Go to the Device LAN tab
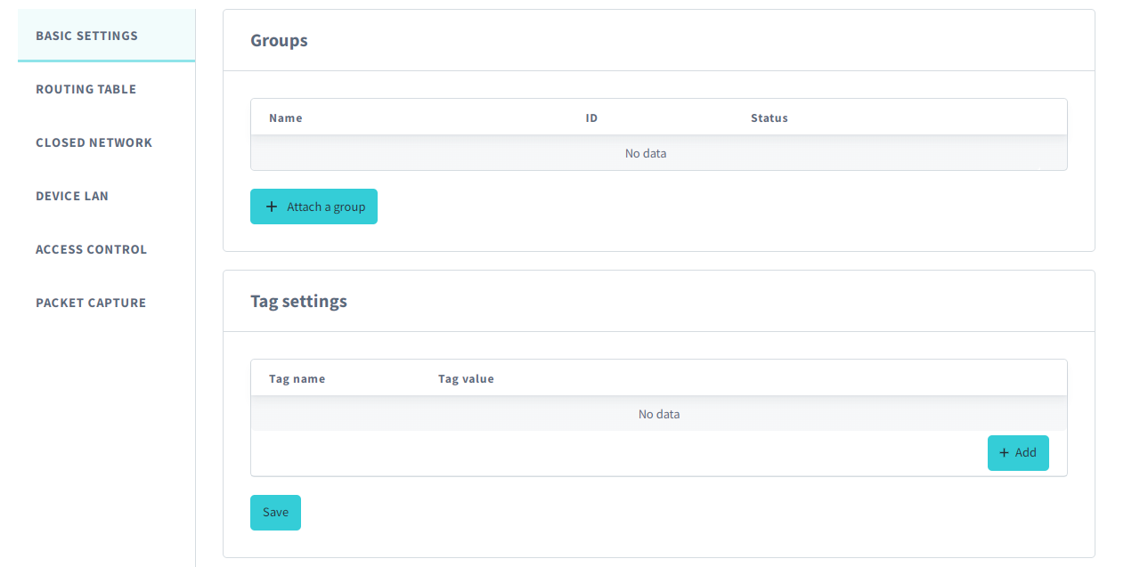The height and width of the screenshot is (567, 1140). point(106,196)
